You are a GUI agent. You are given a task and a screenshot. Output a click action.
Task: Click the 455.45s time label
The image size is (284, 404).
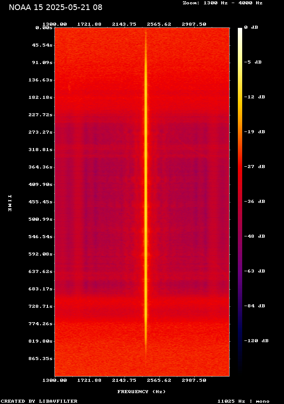pos(41,202)
